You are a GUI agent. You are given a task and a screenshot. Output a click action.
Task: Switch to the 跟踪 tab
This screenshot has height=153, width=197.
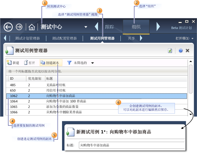tap(110, 27)
